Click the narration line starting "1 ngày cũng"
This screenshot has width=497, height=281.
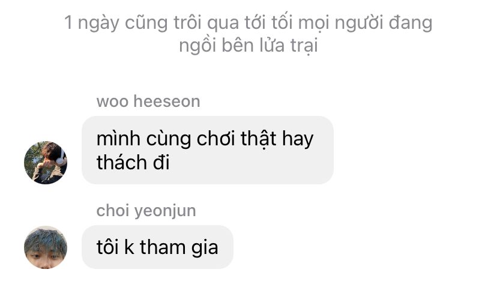coord(248,23)
